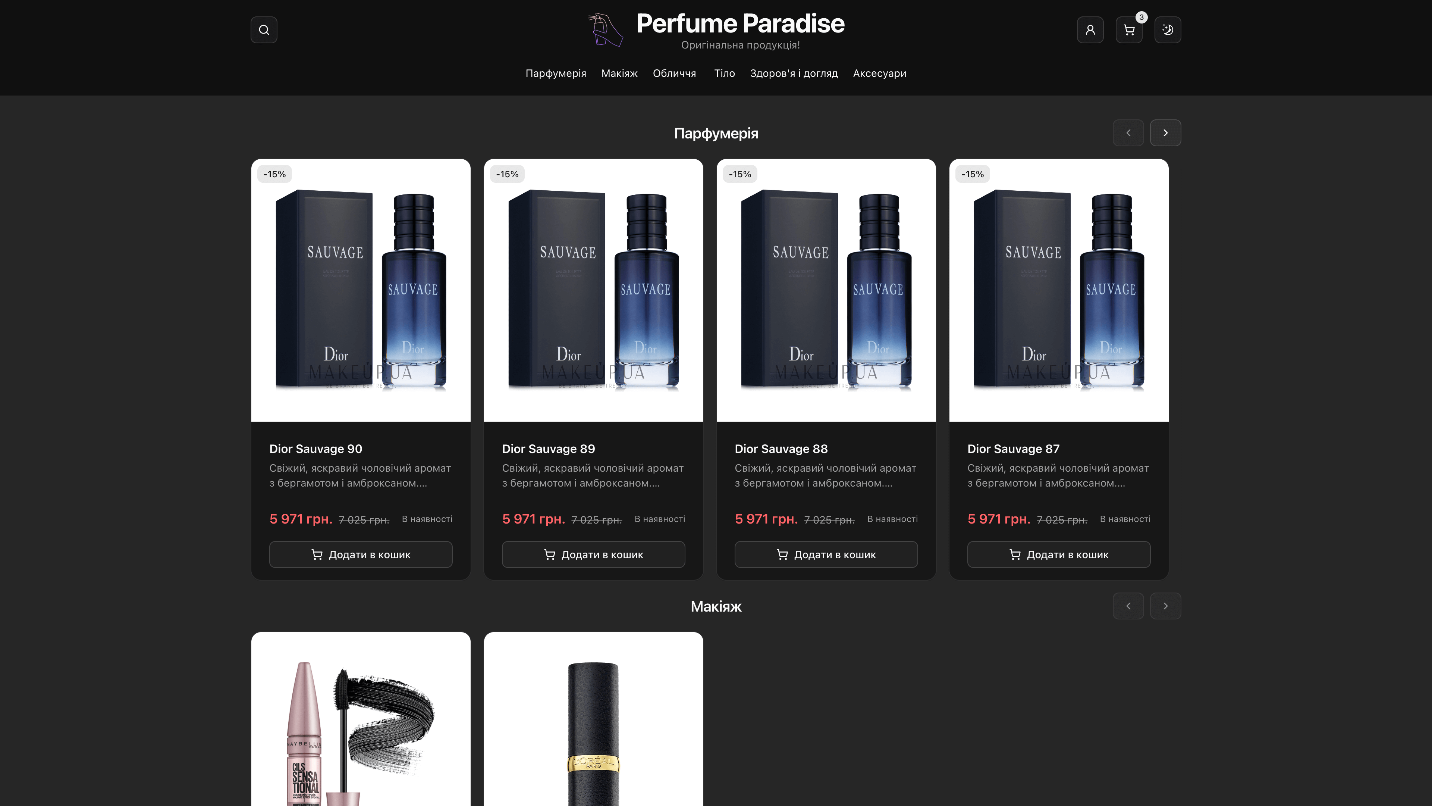Viewport: 1432px width, 806px height.
Task: Open the Dior Sauvage 88 product title link
Action: (x=781, y=448)
